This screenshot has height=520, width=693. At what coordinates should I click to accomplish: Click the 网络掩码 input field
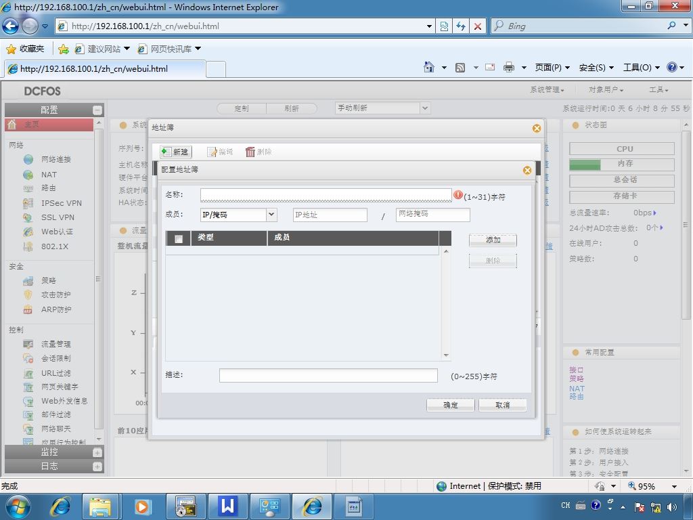coord(432,214)
